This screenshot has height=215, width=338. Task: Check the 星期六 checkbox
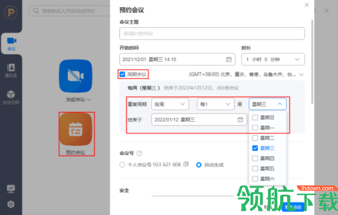click(x=255, y=178)
